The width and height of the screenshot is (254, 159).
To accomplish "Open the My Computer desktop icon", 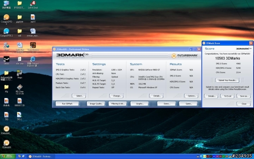I will coord(6,4).
